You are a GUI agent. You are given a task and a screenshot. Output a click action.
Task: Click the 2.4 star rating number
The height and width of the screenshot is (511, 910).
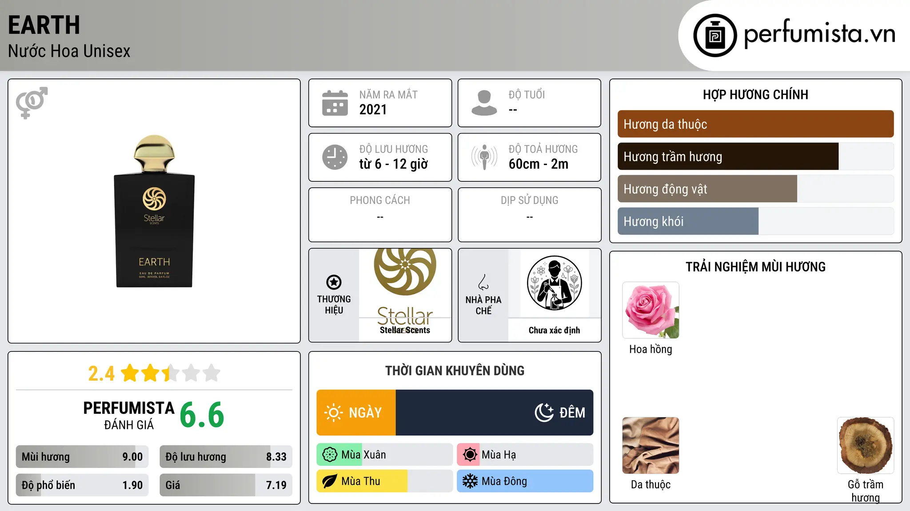point(101,373)
